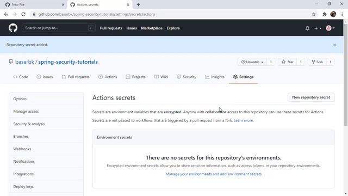Open Branches settings
Viewport: 348px width, 196px height.
click(46, 137)
